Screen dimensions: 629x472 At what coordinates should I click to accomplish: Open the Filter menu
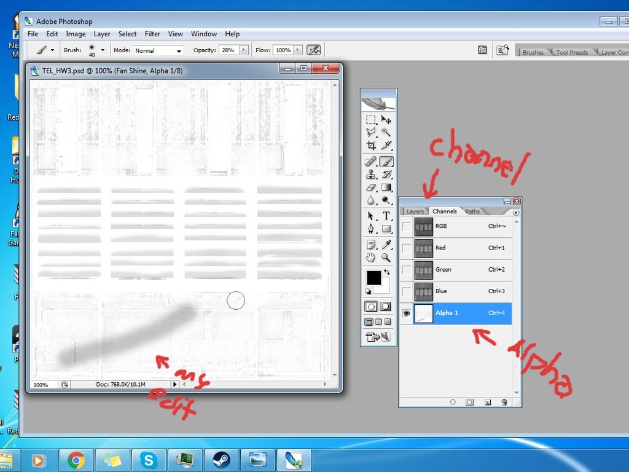point(152,34)
